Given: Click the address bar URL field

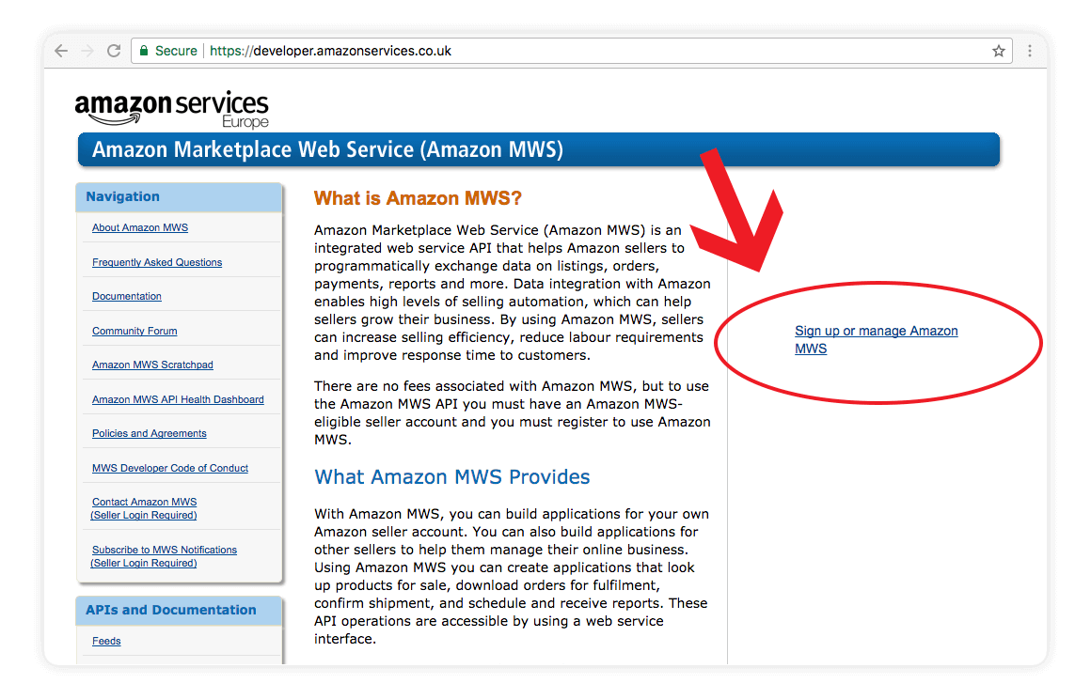Looking at the screenshot, I should (571, 51).
